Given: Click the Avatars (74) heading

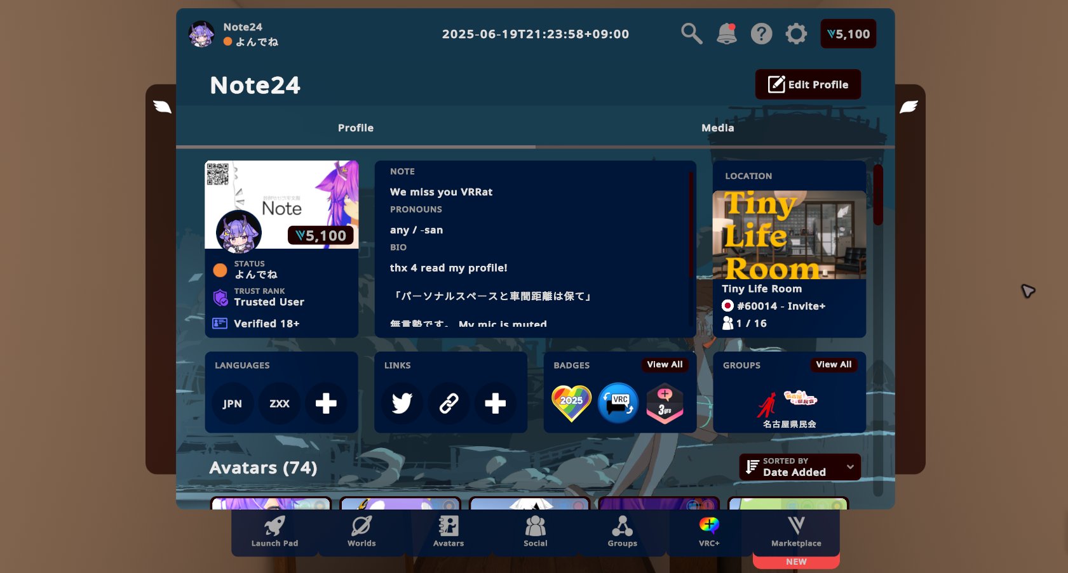Looking at the screenshot, I should [x=263, y=468].
